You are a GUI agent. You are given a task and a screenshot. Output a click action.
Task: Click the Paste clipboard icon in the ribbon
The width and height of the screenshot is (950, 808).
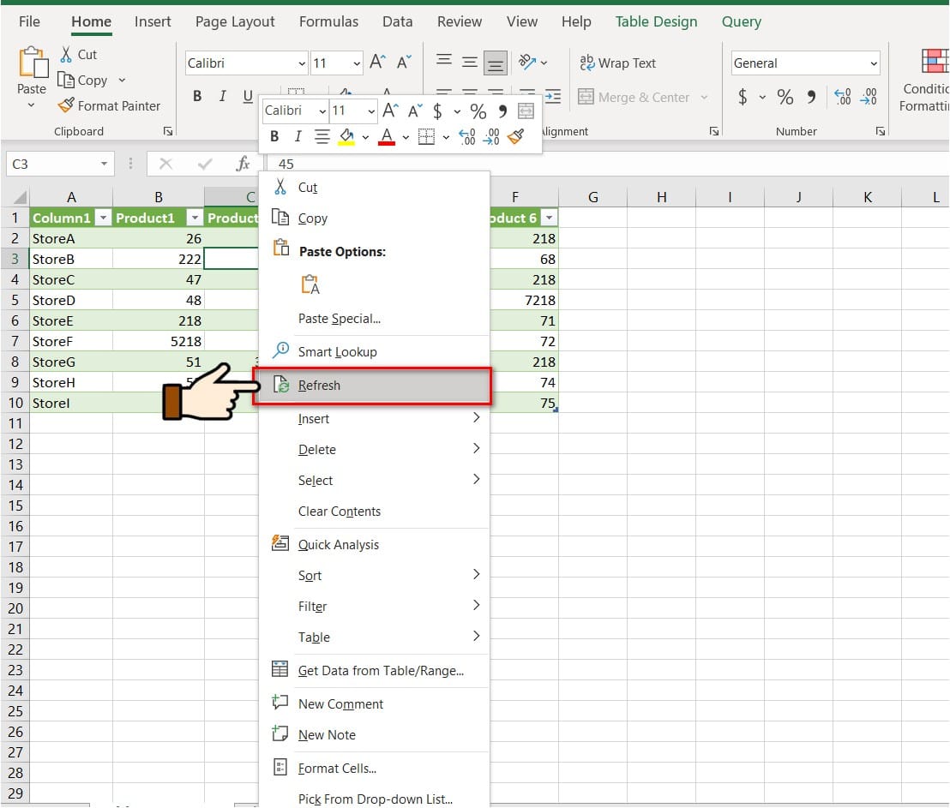[33, 63]
